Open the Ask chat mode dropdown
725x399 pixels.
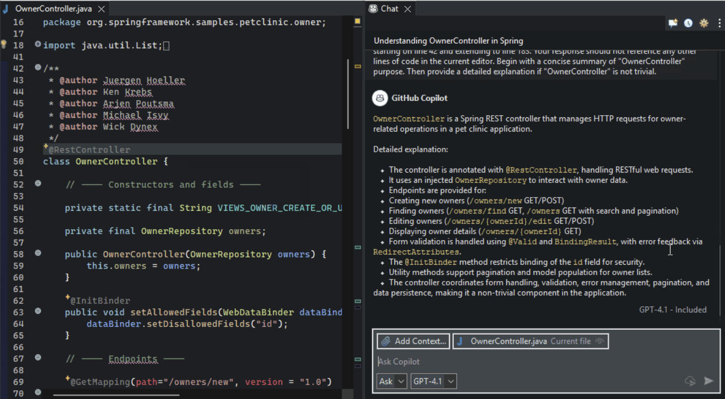[392, 381]
